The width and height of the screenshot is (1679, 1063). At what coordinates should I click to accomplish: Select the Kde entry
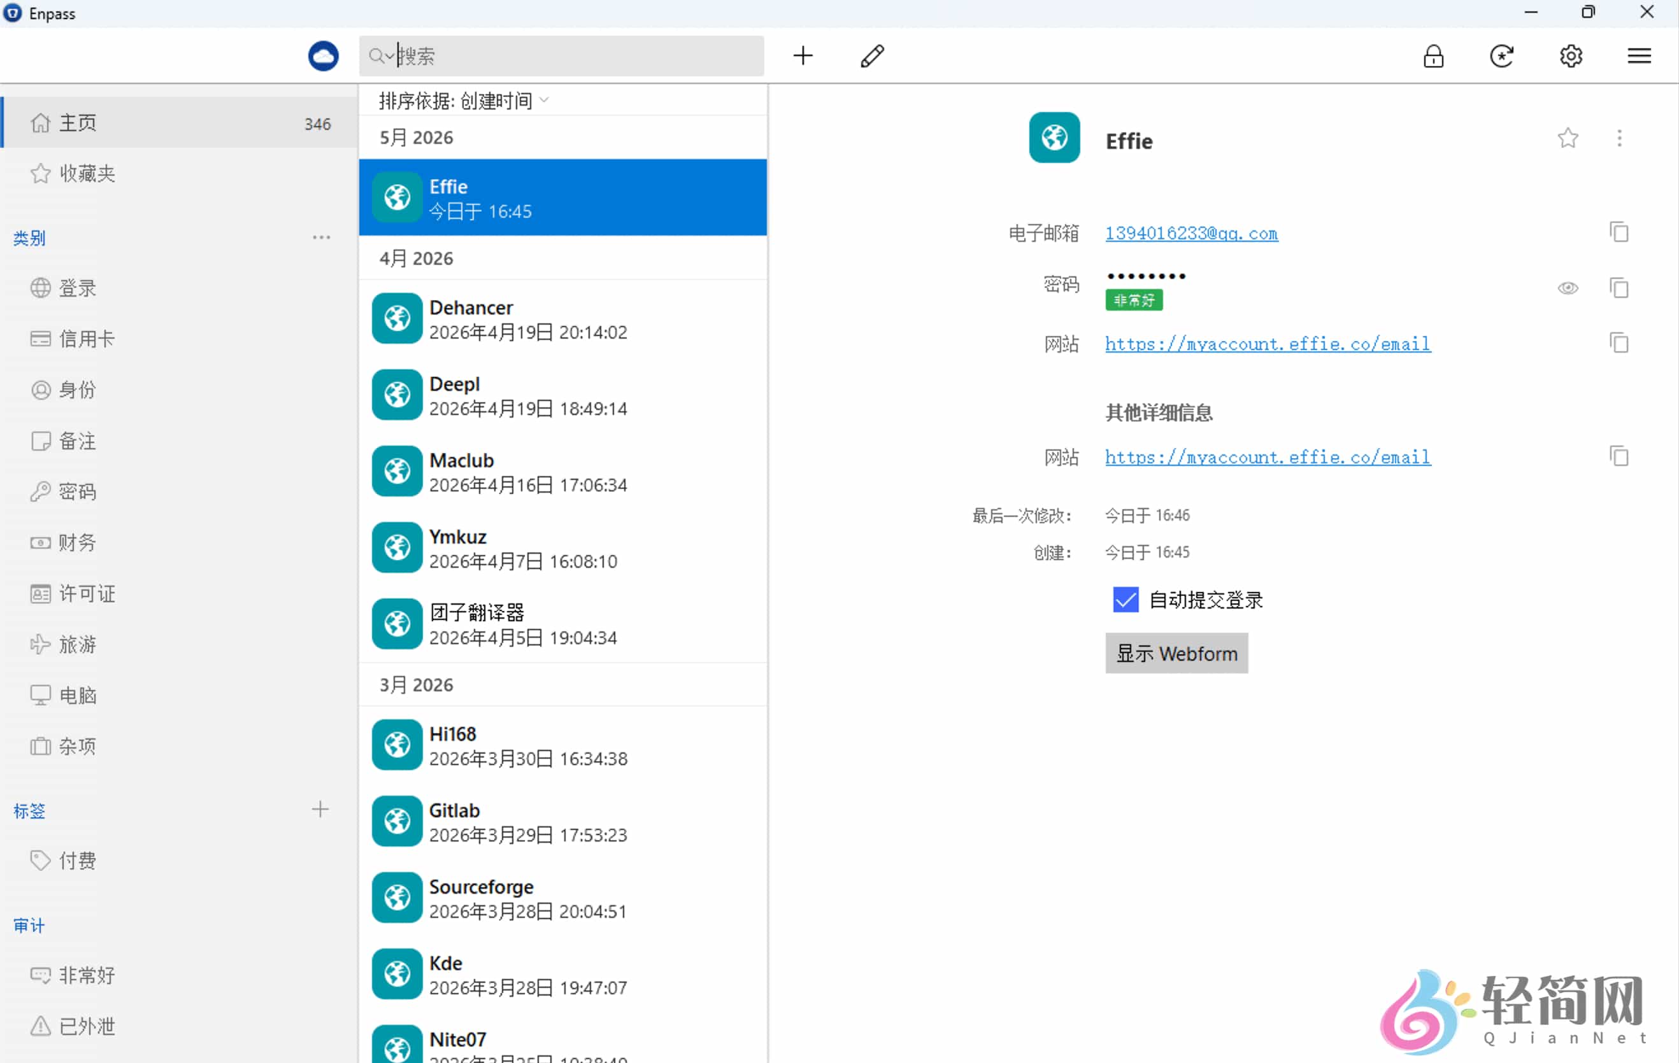(x=562, y=975)
